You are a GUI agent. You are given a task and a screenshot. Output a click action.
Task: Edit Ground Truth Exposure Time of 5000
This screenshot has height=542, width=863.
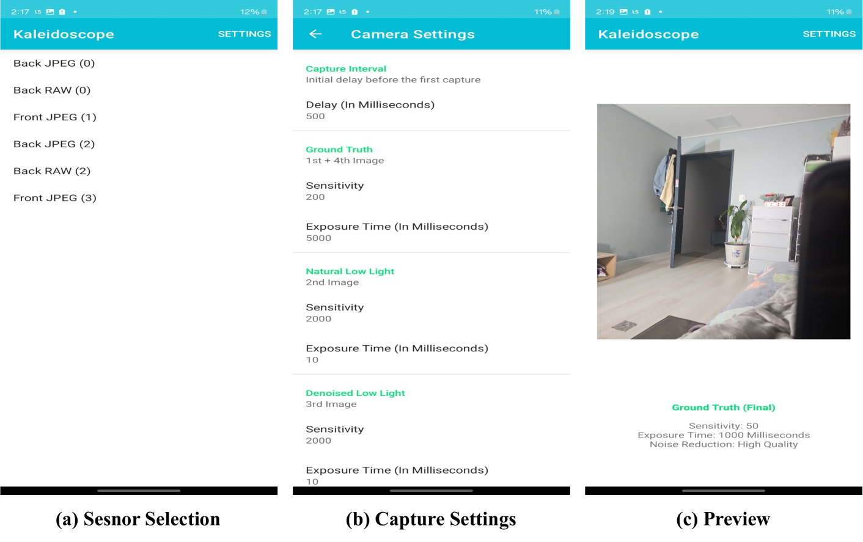[x=397, y=232]
